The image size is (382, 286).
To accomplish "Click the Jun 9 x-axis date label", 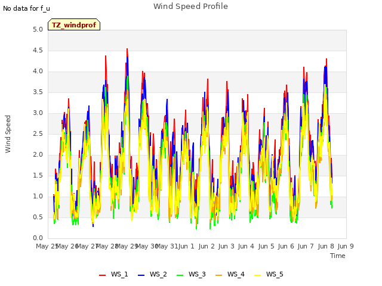I will pos(346,246).
